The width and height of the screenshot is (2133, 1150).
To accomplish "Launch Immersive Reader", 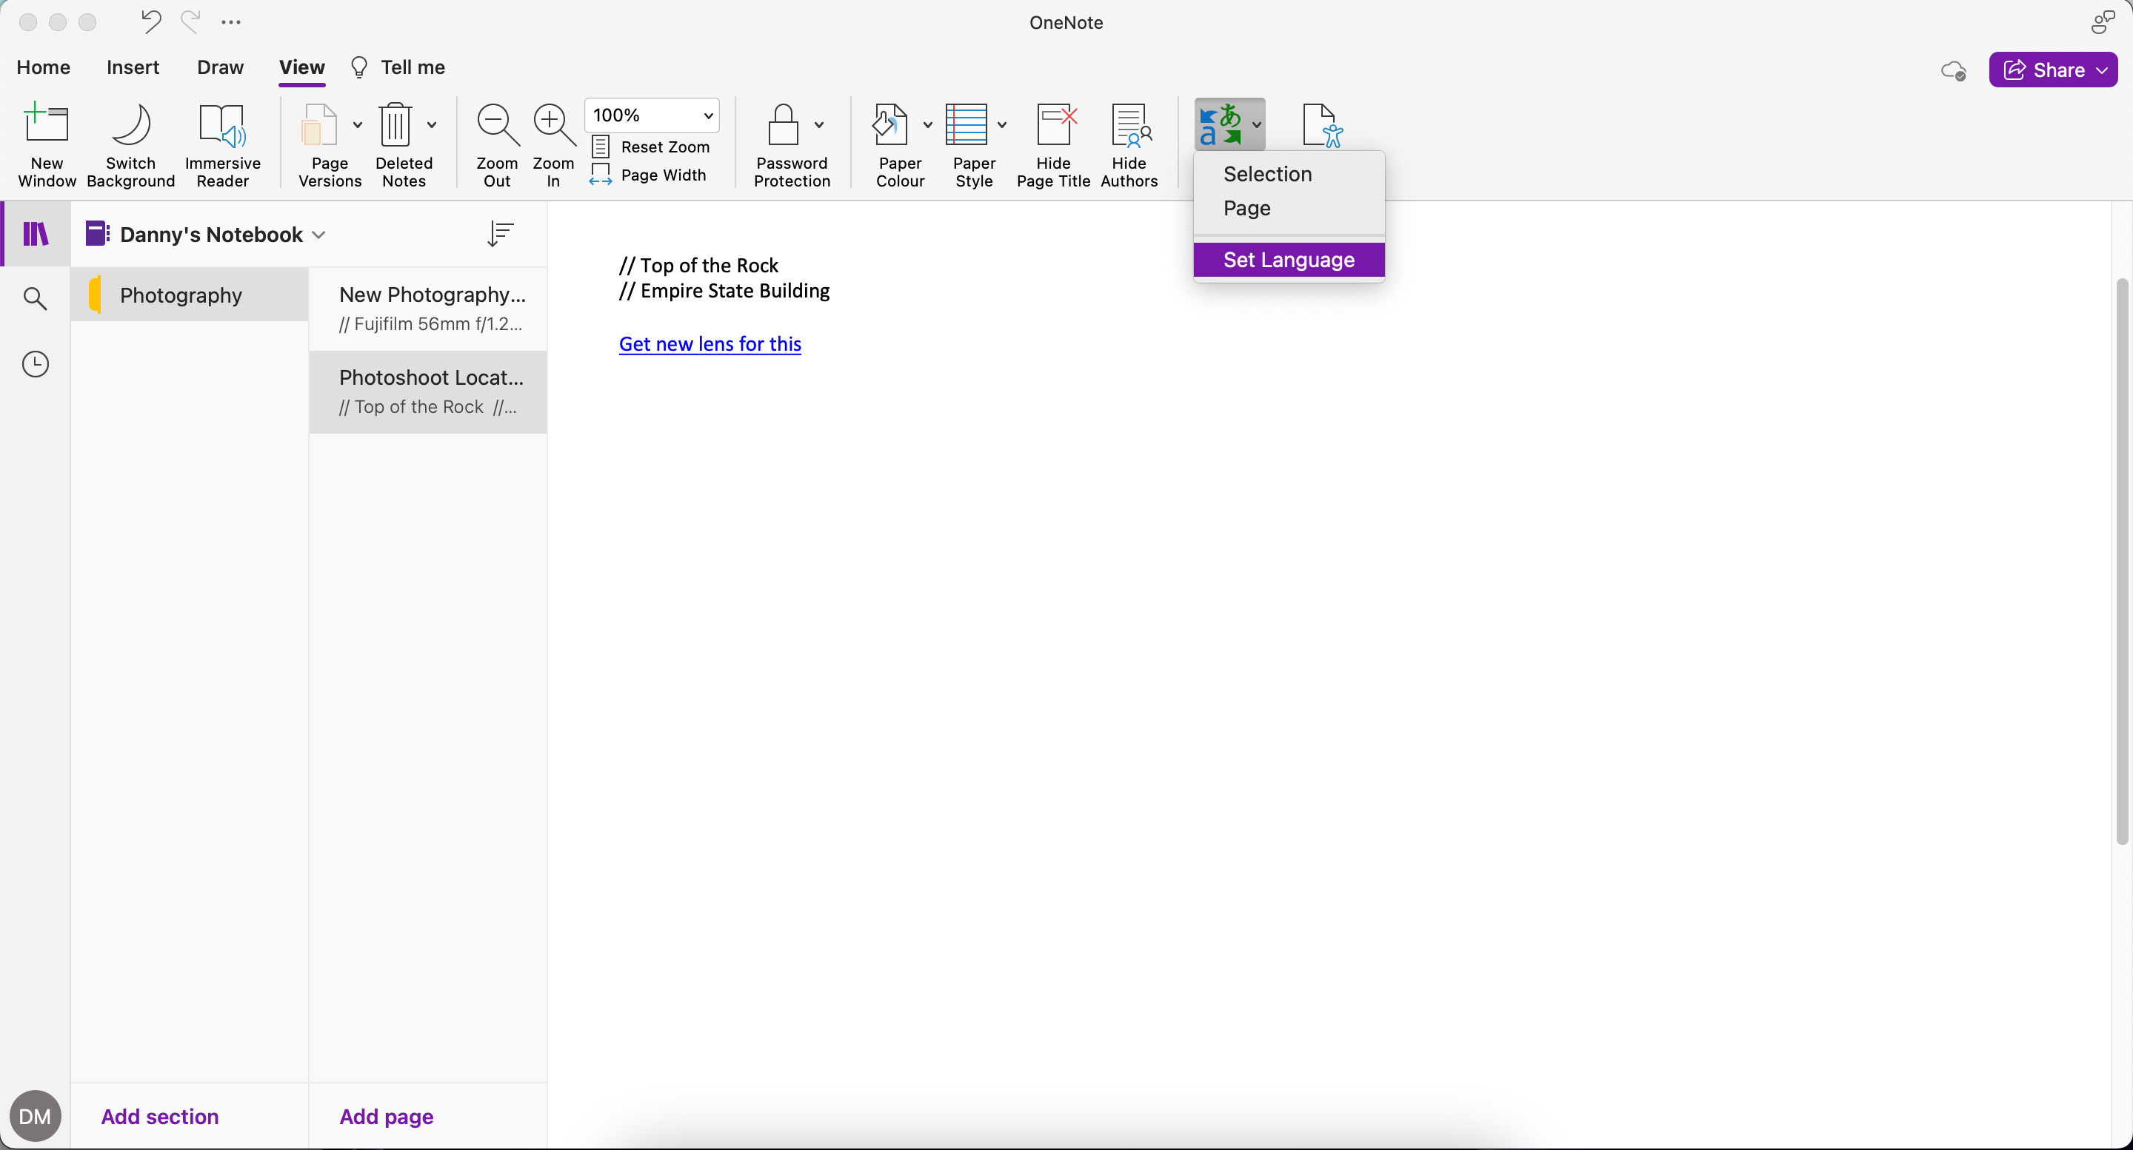I will (222, 145).
